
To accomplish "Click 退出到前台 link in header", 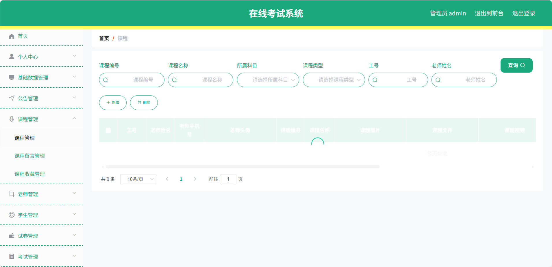I will 489,13.
